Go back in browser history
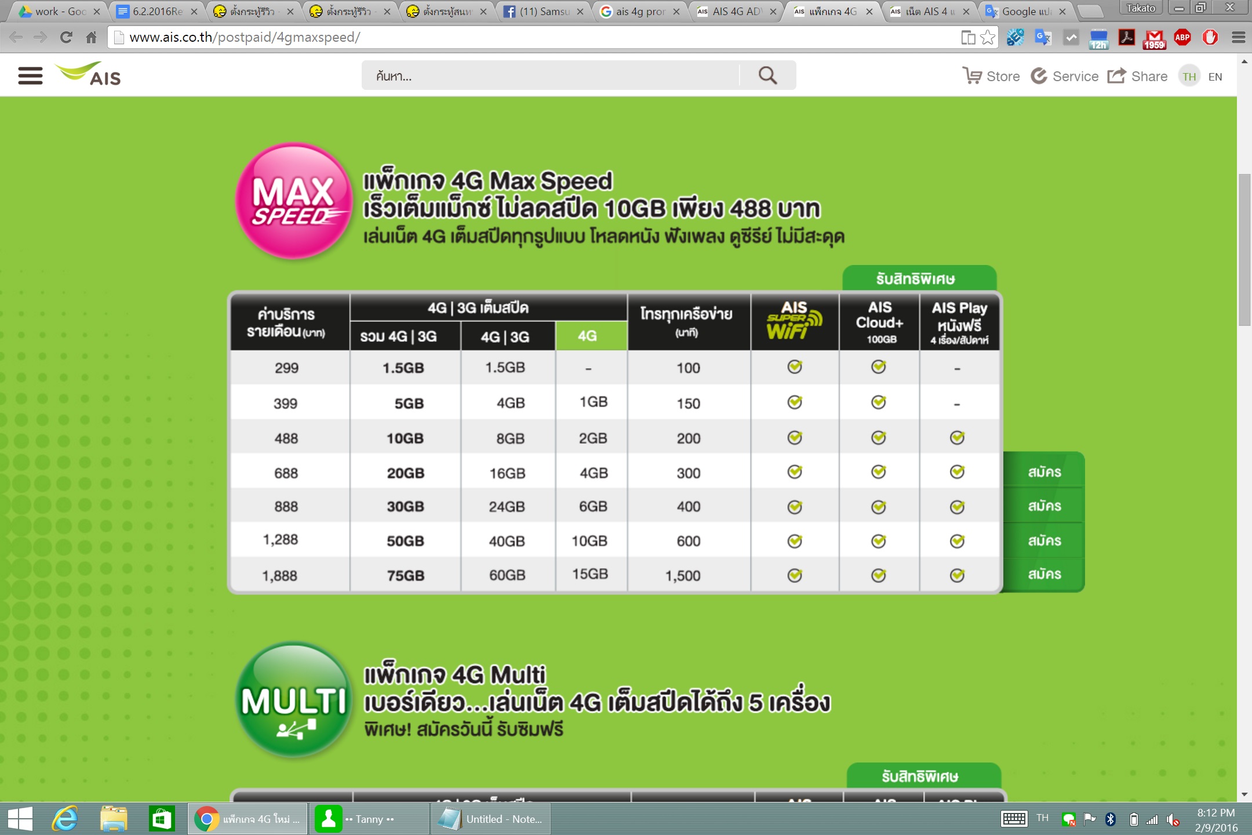Viewport: 1252px width, 835px height. (16, 38)
